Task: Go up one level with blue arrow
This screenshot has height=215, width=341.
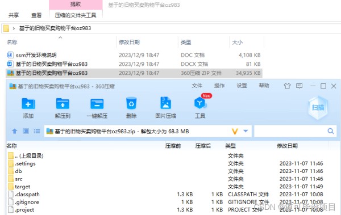Action: pyautogui.click(x=15, y=131)
